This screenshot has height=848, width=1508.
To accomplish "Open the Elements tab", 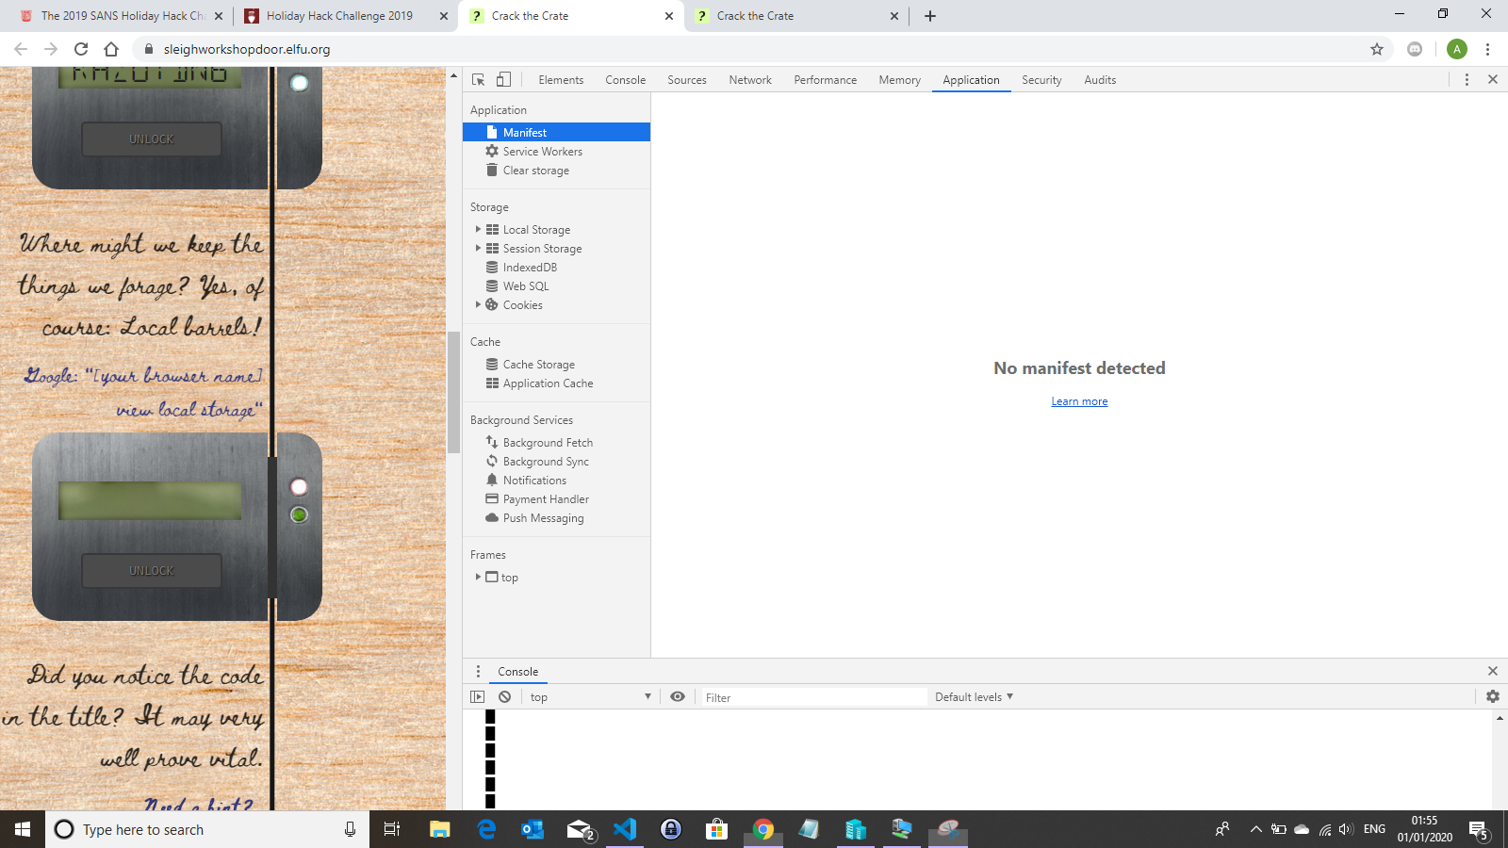I will 561,80.
